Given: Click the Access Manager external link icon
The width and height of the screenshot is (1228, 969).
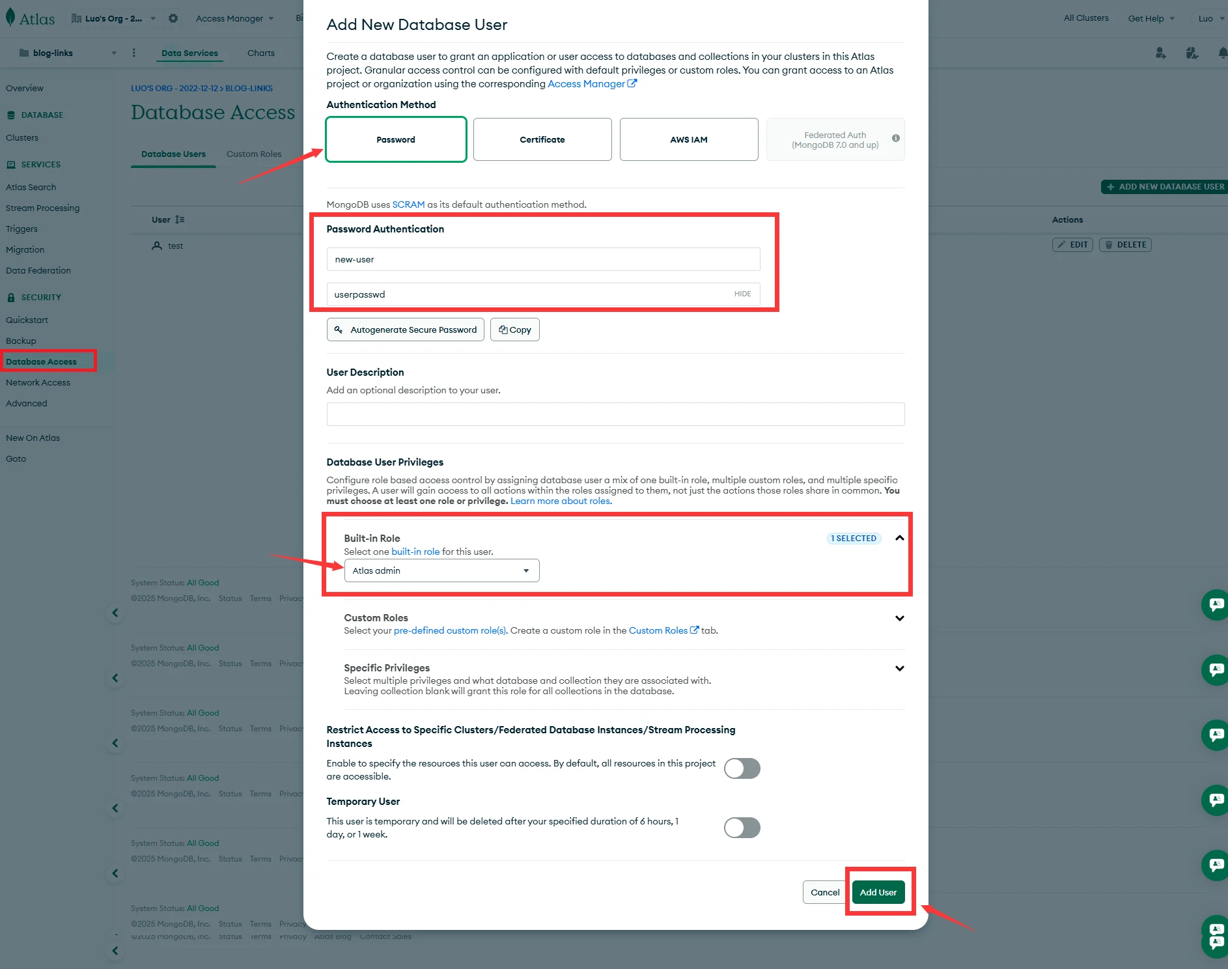Looking at the screenshot, I should 632,83.
